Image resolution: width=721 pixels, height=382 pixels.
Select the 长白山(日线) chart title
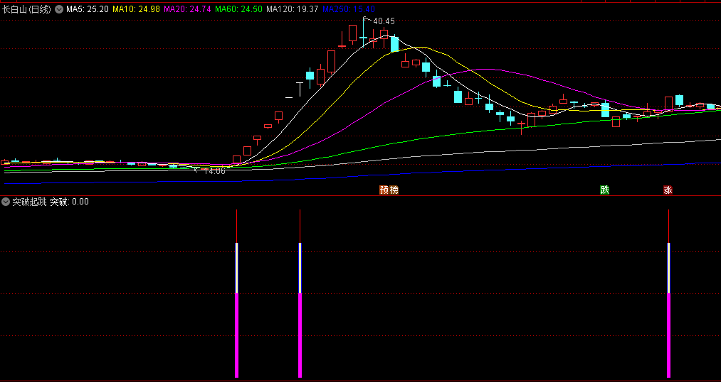click(x=27, y=9)
